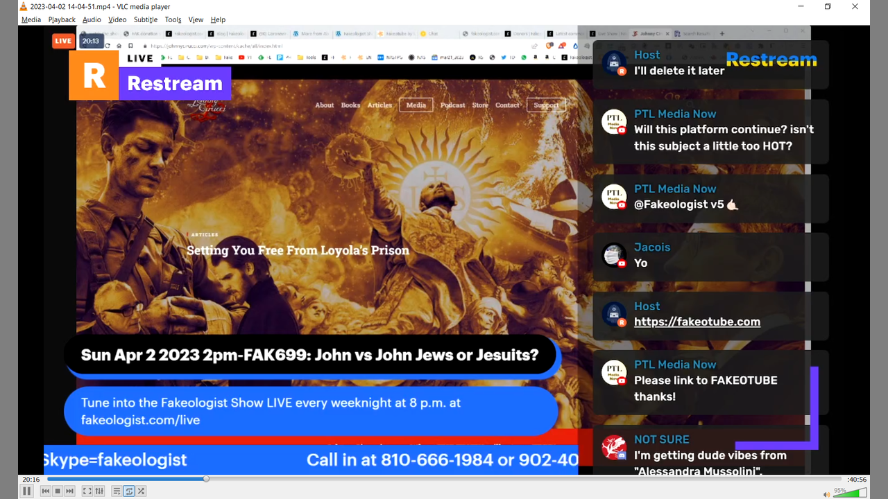Open extended settings and effects panel
888x499 pixels.
click(x=99, y=491)
